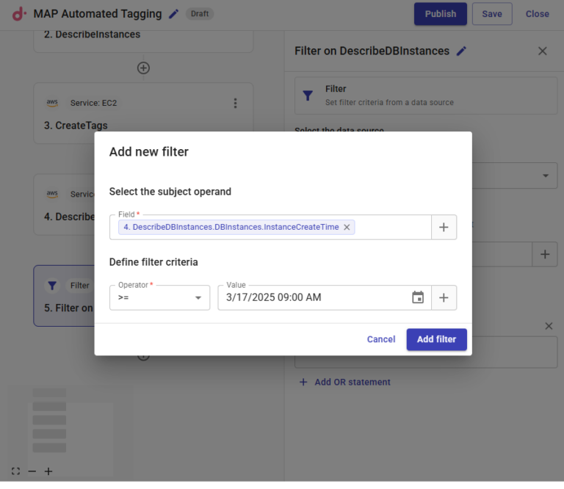
Task: Edit the Filter on DescribeDBInstances title
Action: (461, 51)
